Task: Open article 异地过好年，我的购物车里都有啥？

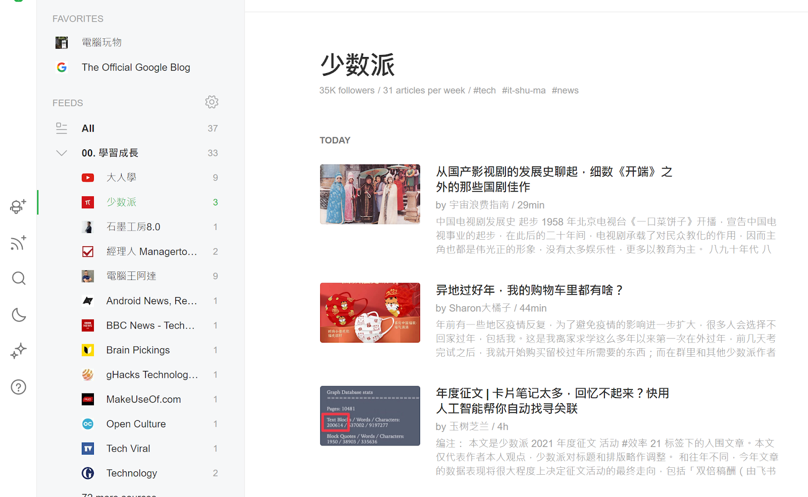Action: pos(530,290)
